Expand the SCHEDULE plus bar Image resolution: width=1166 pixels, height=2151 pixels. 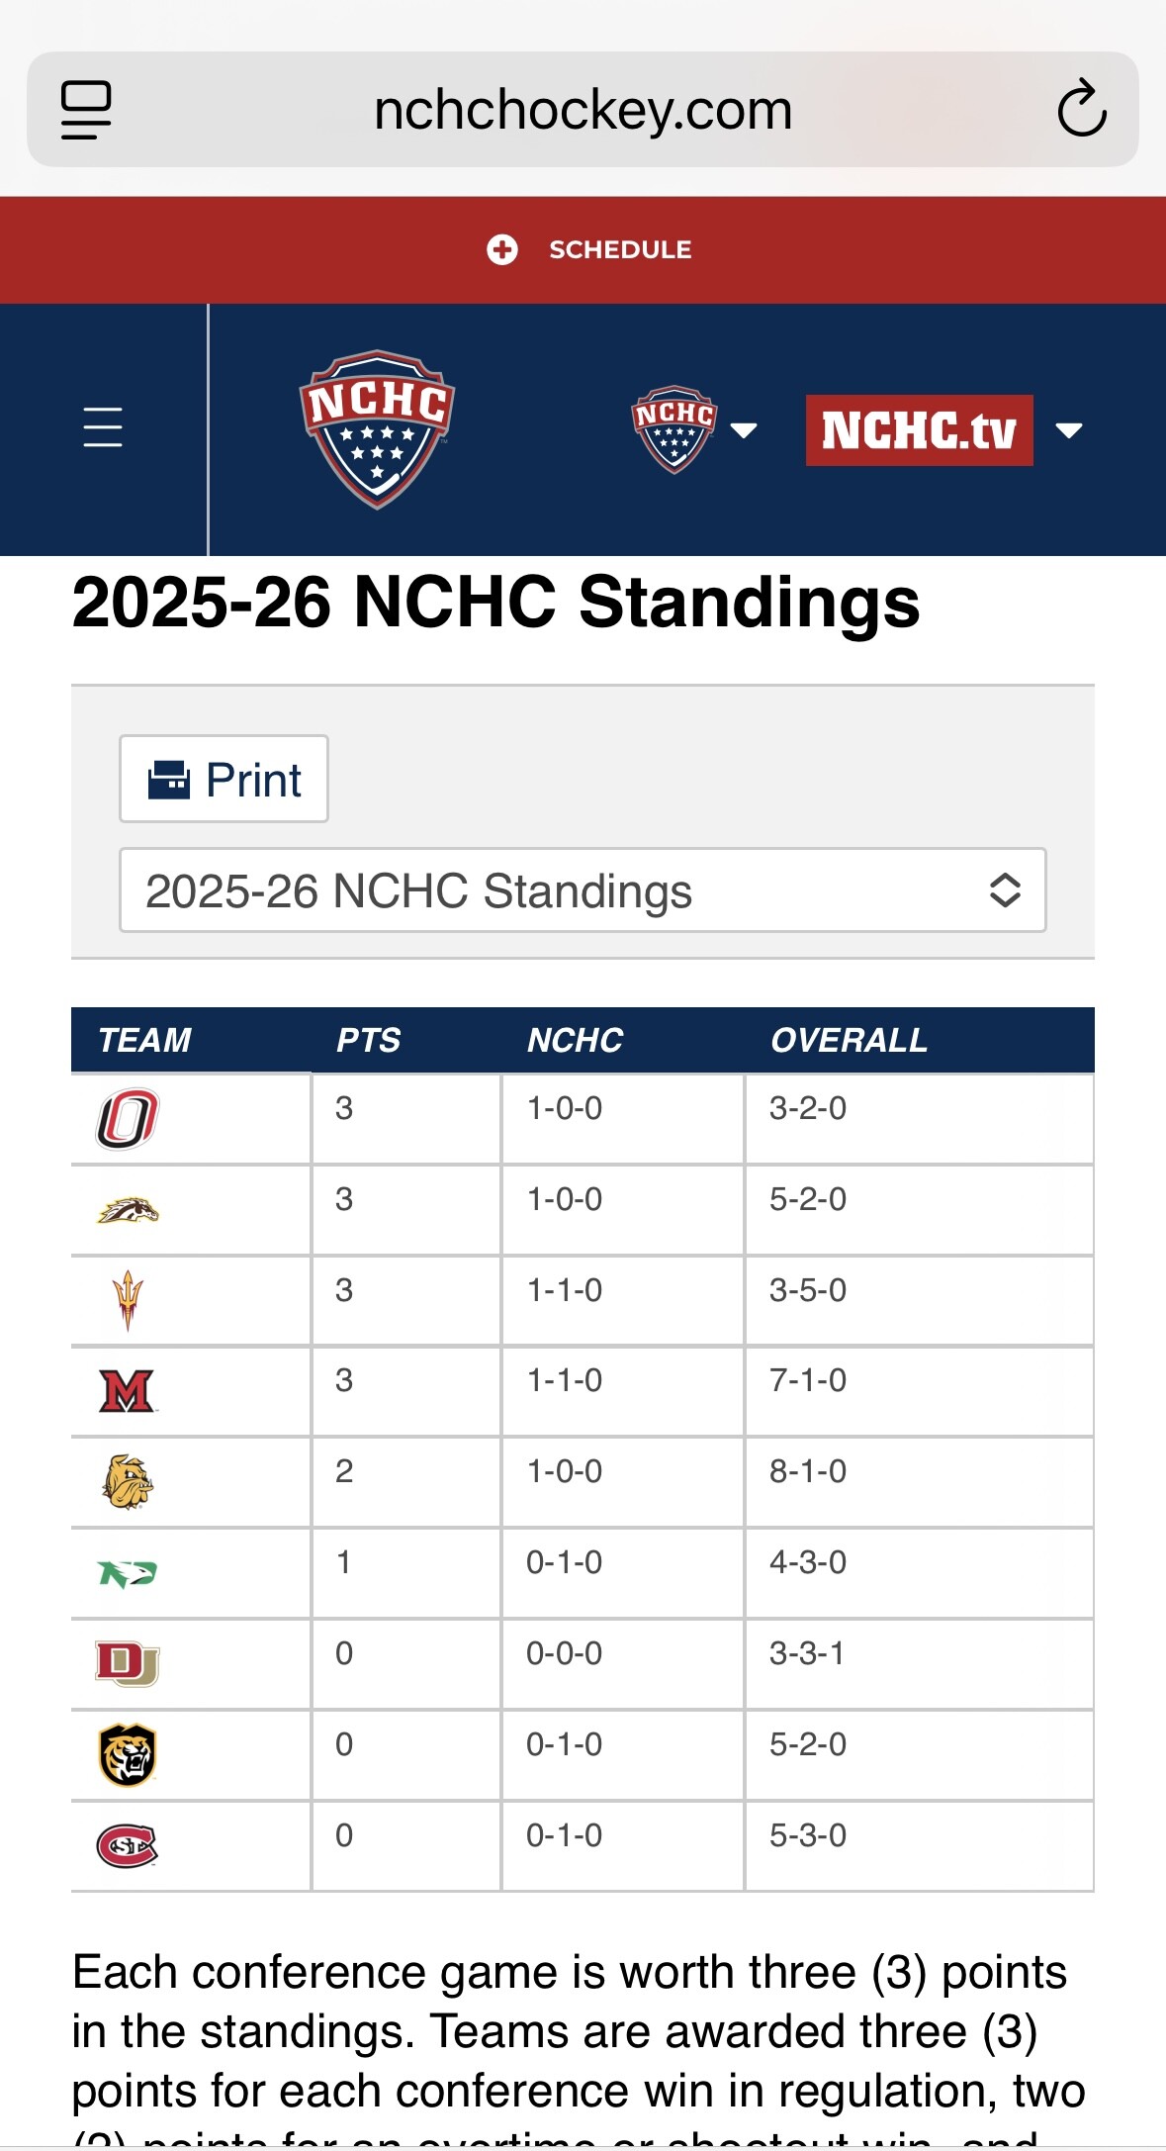pyautogui.click(x=588, y=250)
